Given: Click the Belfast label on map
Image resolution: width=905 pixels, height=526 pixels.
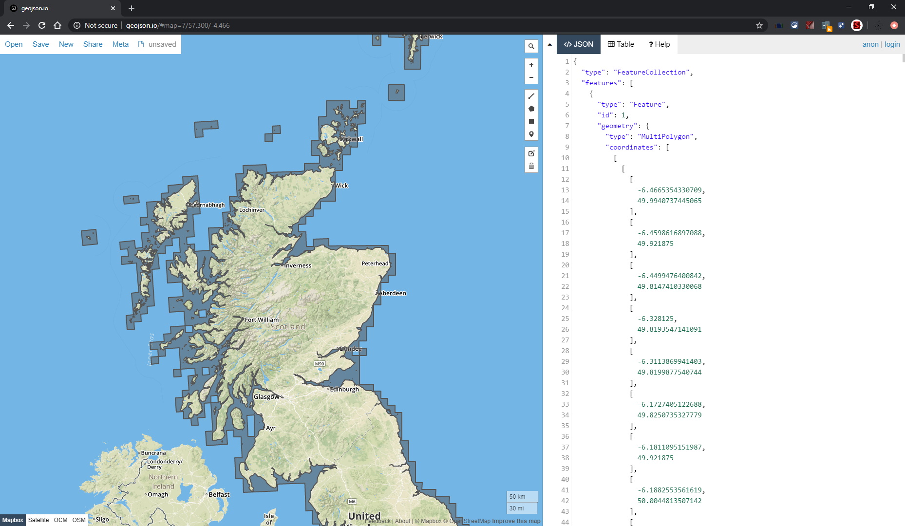Looking at the screenshot, I should click(219, 494).
